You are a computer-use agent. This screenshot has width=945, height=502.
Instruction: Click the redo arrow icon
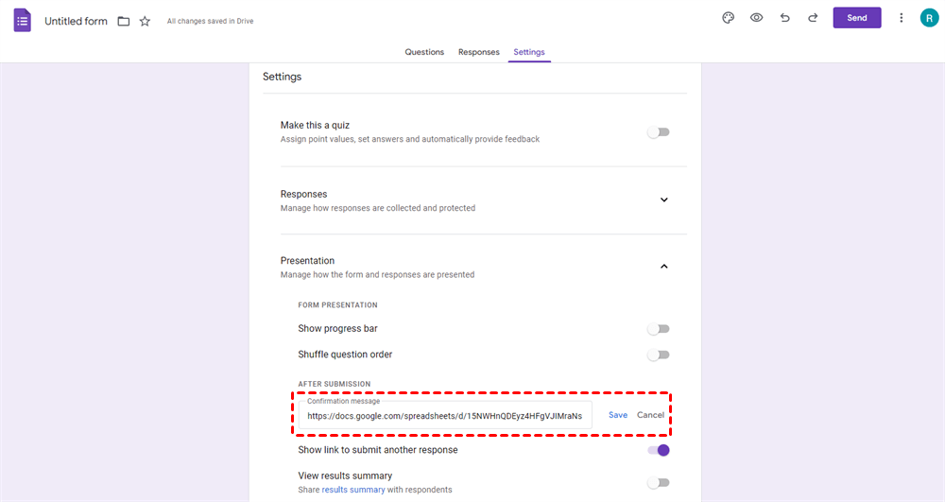(x=813, y=18)
